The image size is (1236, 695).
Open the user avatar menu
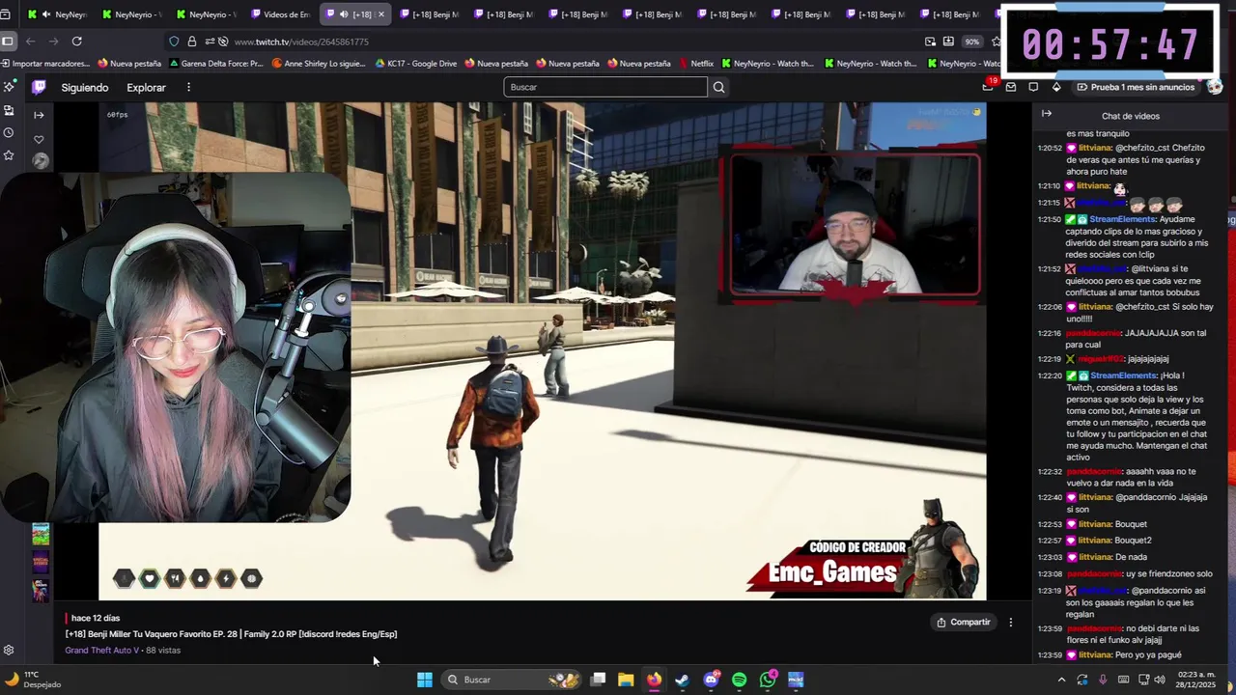tap(1215, 87)
